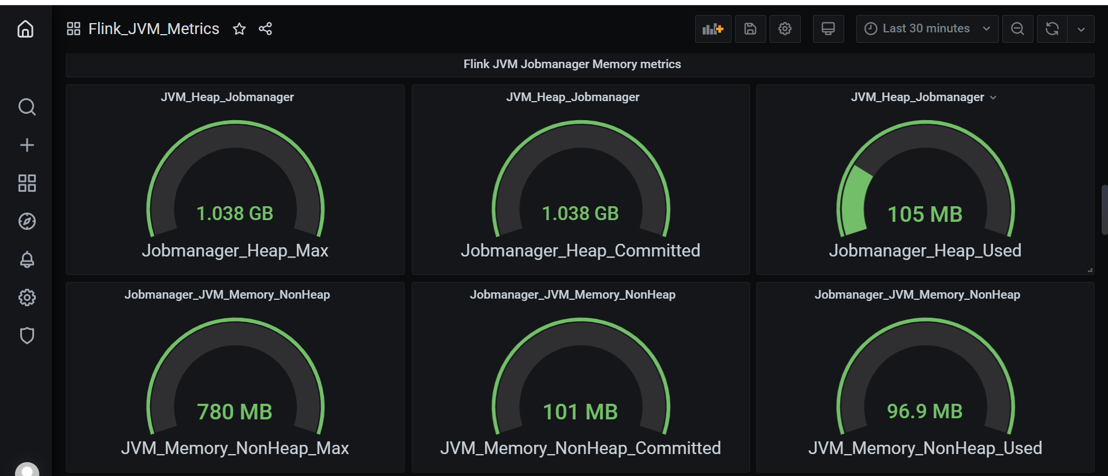Open the dashboards grid icon in sidebar
Viewport: 1108px width, 476px height.
pyautogui.click(x=27, y=183)
